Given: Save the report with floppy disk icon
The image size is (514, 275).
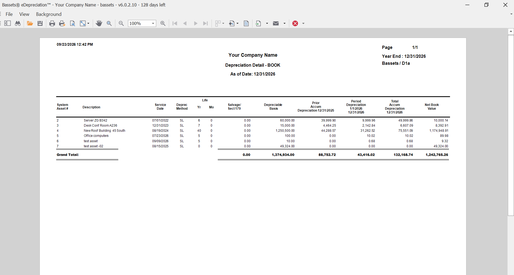Looking at the screenshot, I should click(x=40, y=23).
